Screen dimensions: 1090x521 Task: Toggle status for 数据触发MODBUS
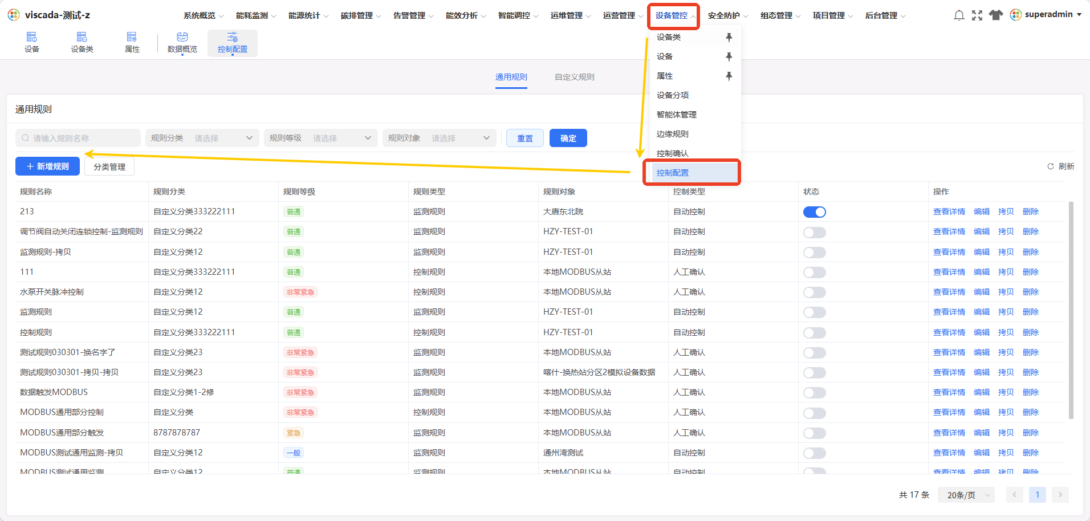[x=815, y=393]
